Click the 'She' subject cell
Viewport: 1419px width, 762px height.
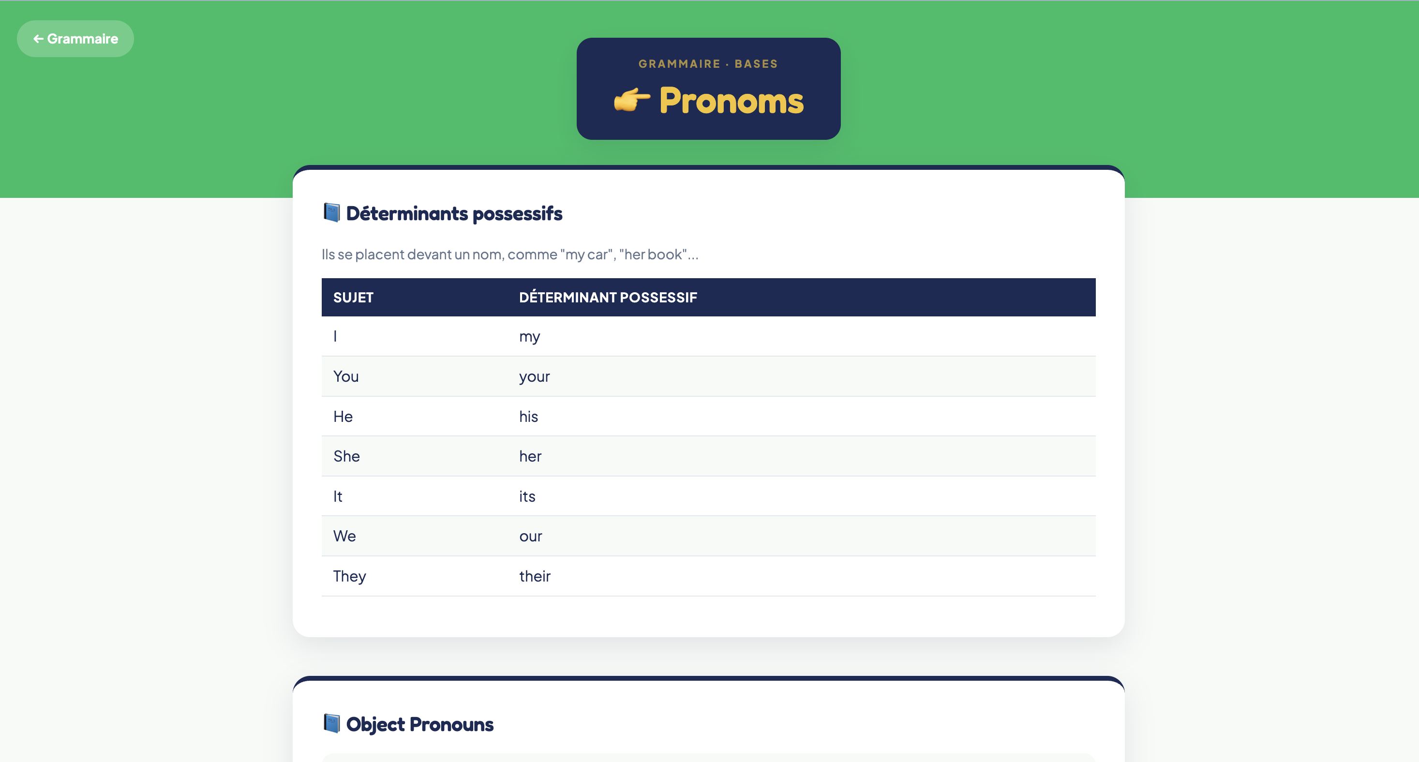click(415, 456)
